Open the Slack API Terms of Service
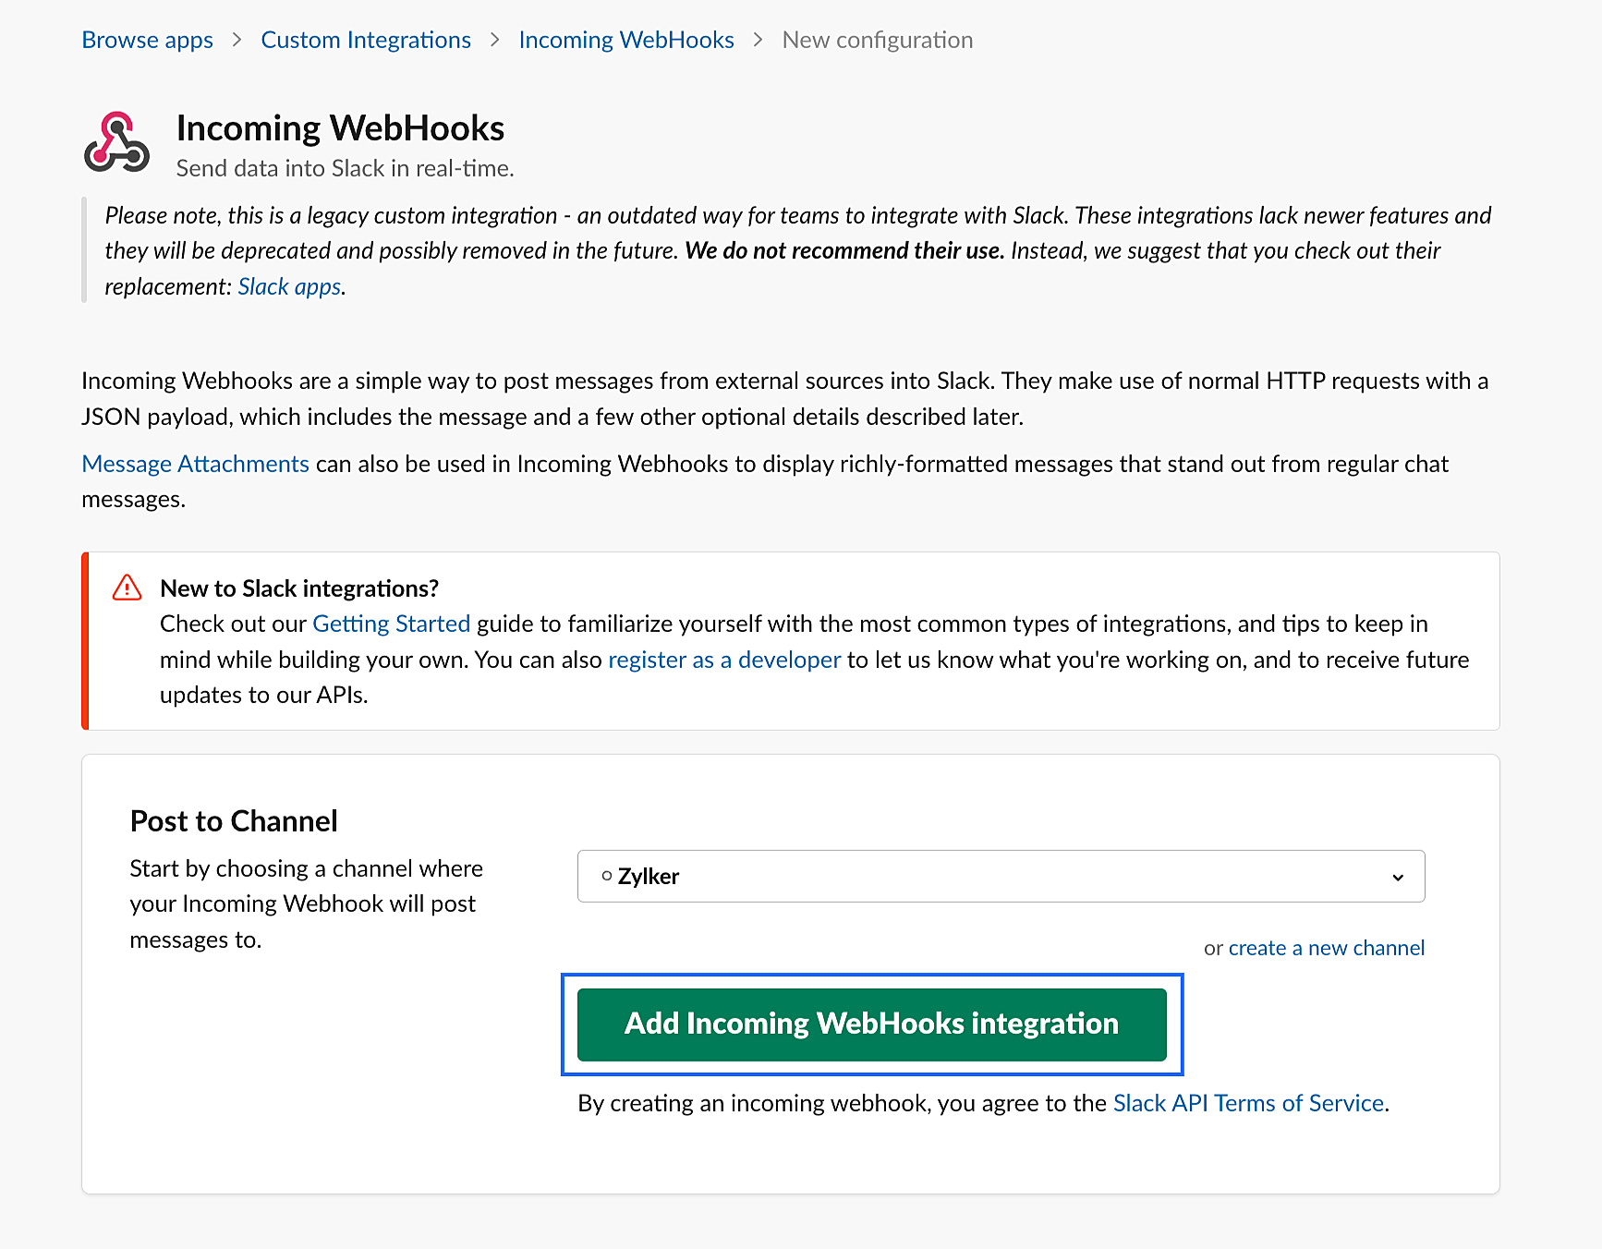This screenshot has width=1602, height=1249. [x=1247, y=1102]
